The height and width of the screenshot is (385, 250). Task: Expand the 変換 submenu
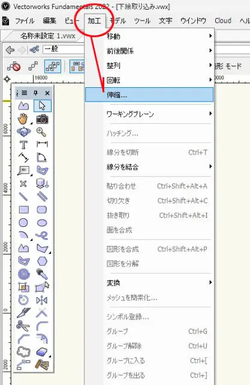click(x=149, y=283)
